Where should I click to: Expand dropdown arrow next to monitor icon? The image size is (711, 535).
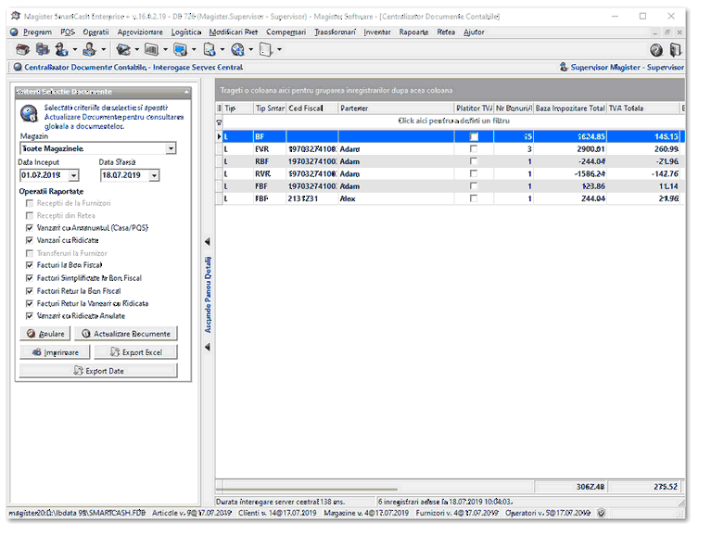coord(194,49)
